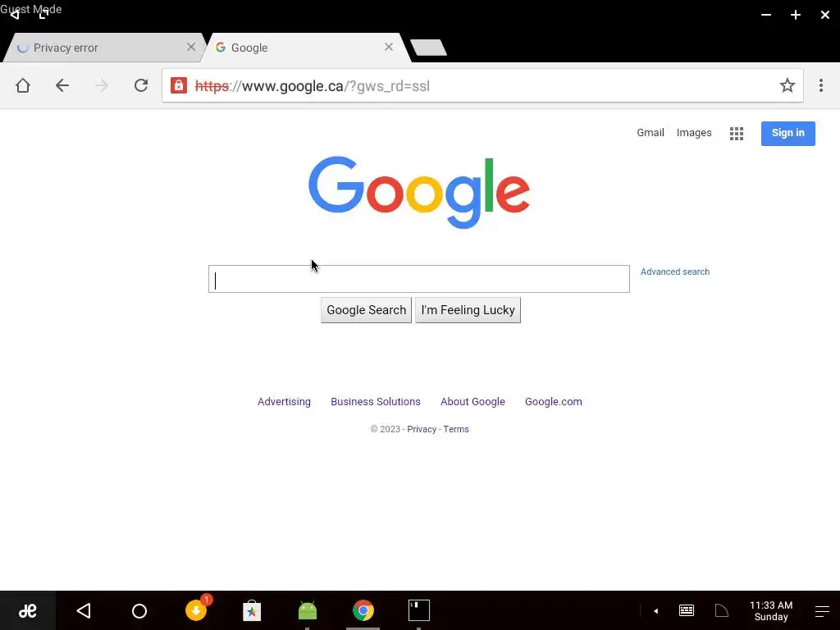Open the Google apps grid
Screen dimensions: 840x630
click(737, 134)
